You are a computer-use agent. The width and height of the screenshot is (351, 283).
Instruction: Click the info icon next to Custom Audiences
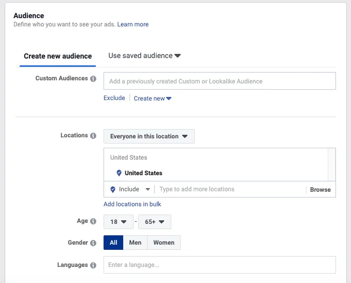click(93, 79)
